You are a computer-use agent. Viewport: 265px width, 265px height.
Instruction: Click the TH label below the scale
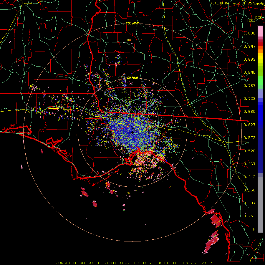coord(253,229)
